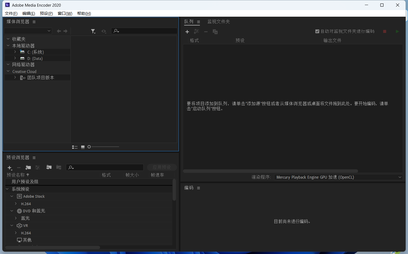The height and width of the screenshot is (254, 408).
Task: Open the 预设(P) menu
Action: pyautogui.click(x=46, y=14)
